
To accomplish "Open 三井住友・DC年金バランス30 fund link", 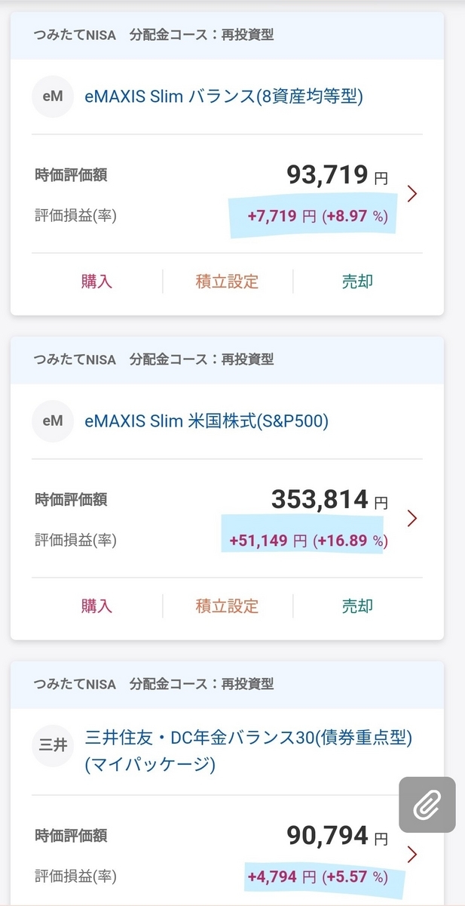I will coord(249,750).
